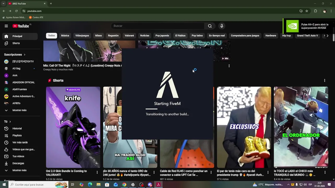This screenshot has width=335, height=188.
Task: Open the AAA channel subscription
Action: coord(20,75)
